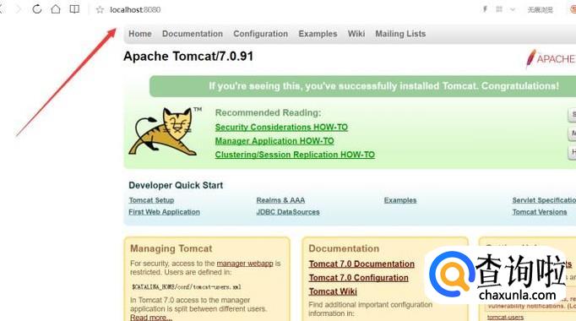Open the reading mode book icon

click(x=74, y=9)
